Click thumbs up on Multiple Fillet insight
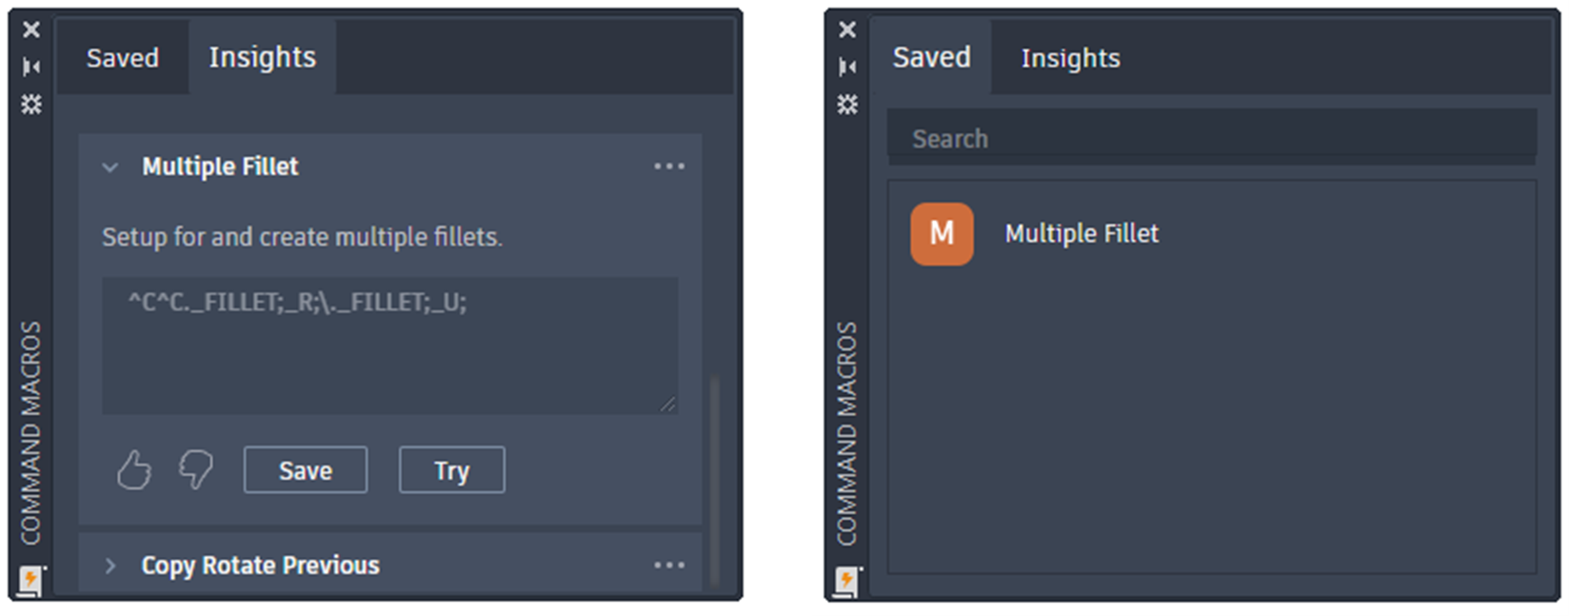Screen dimensions: 1569x616 pos(134,469)
